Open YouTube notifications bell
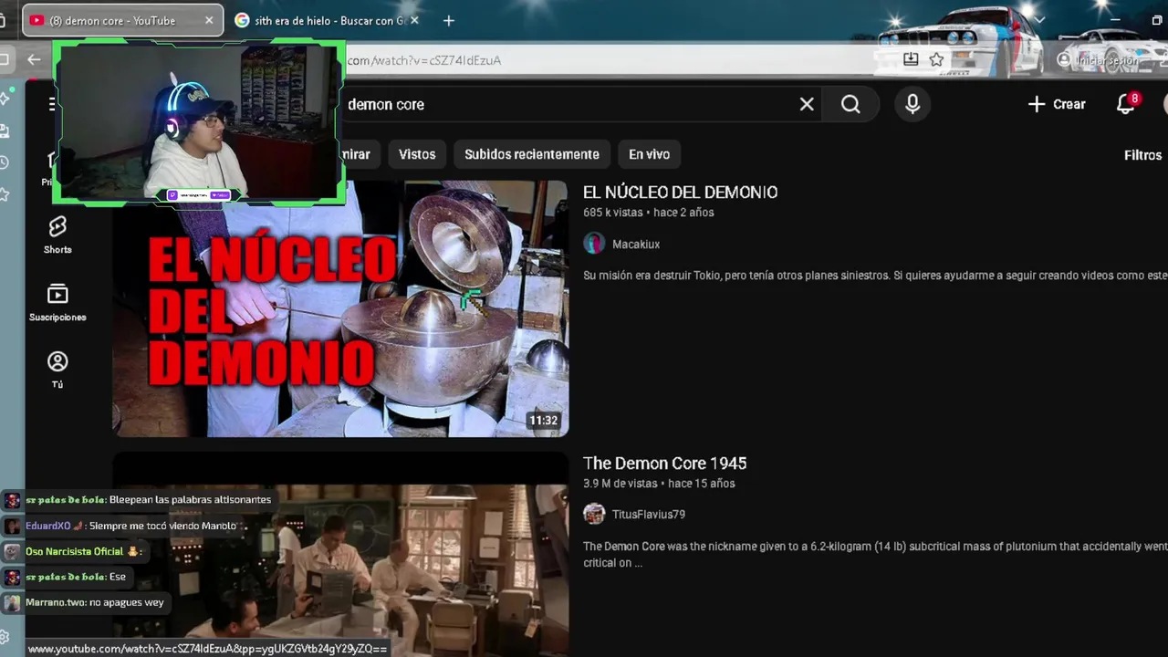 pyautogui.click(x=1126, y=104)
